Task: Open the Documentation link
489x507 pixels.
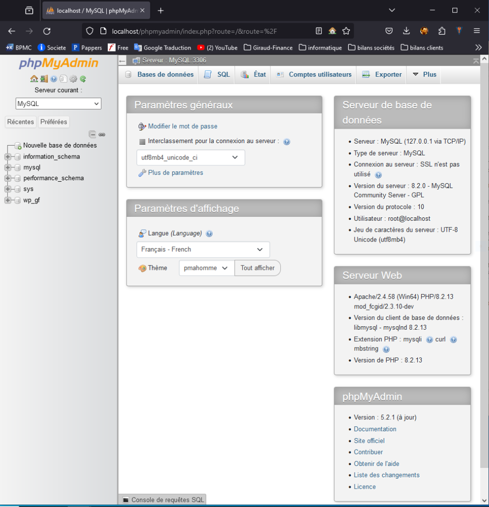Action: click(x=375, y=429)
